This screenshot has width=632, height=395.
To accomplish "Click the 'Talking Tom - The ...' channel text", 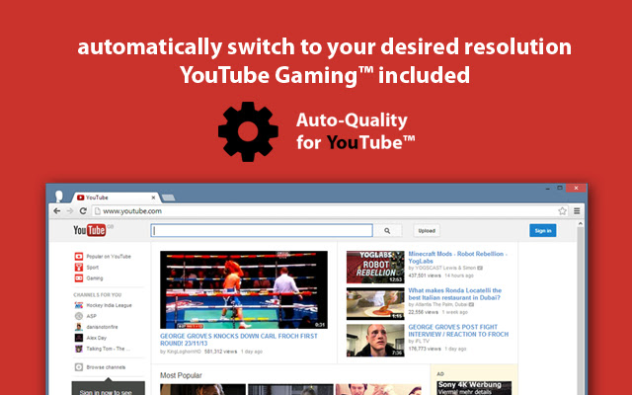I will pos(108,349).
